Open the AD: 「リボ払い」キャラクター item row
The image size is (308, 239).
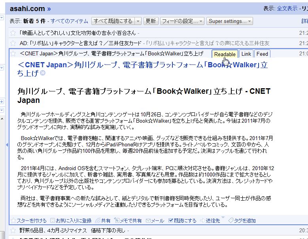click(x=158, y=43)
